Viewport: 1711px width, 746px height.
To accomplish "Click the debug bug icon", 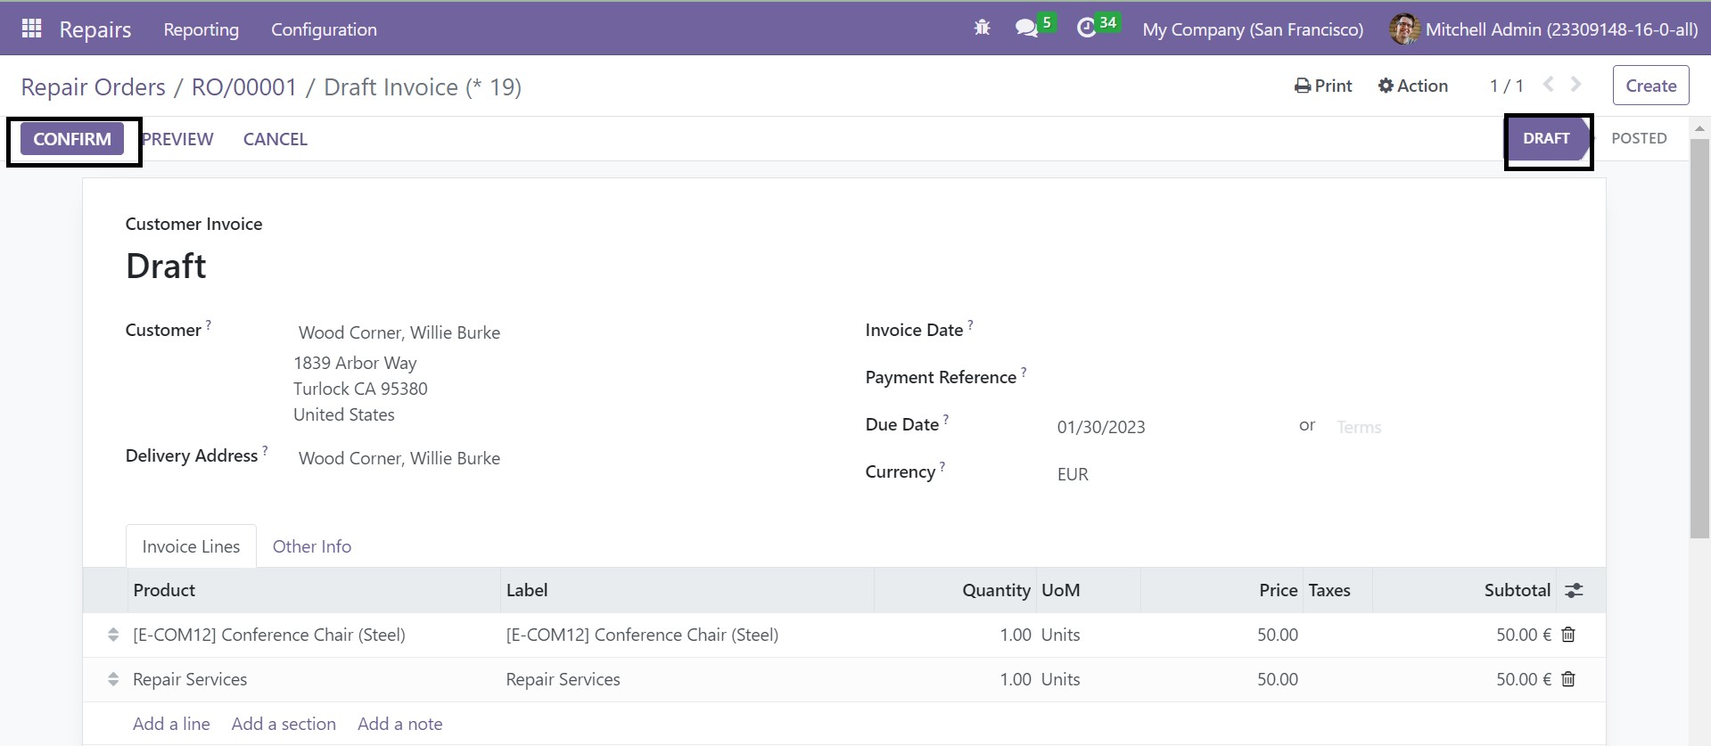I will tap(982, 29).
